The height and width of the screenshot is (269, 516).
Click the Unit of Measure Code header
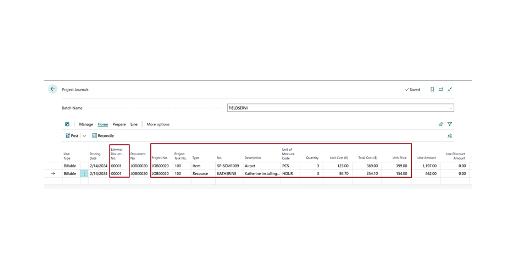pyautogui.click(x=288, y=154)
